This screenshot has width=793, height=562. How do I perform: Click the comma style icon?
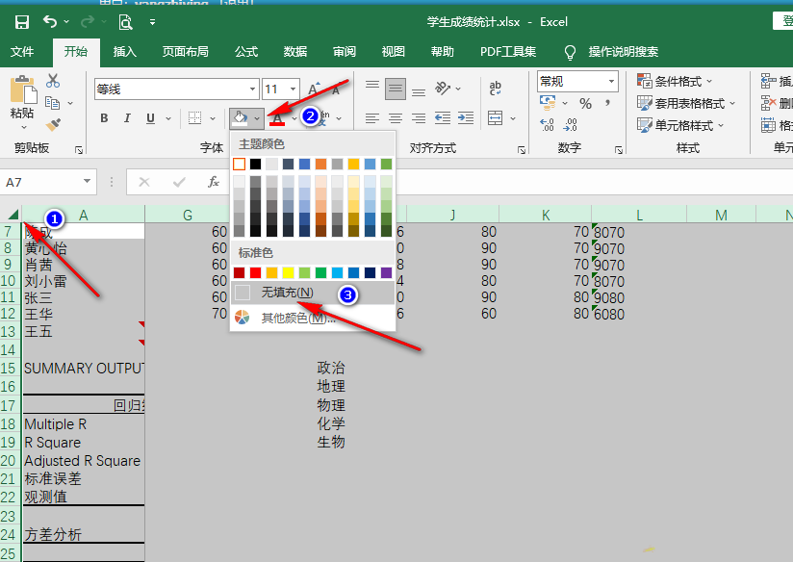click(606, 102)
